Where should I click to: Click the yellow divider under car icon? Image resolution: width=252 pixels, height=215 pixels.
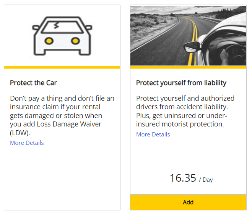(x=62, y=67)
